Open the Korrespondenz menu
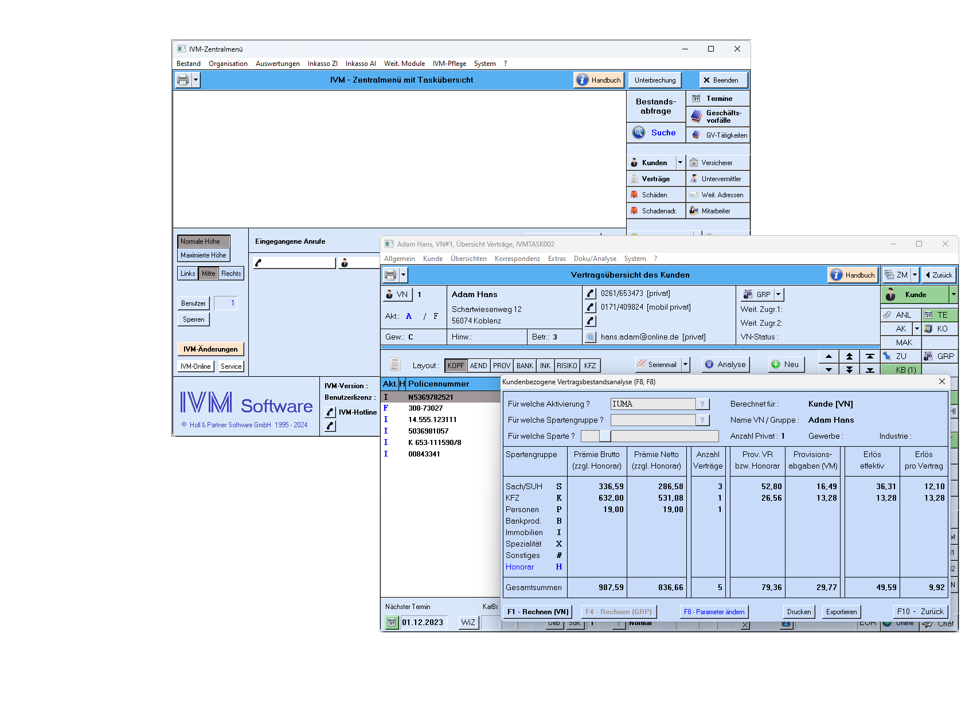This screenshot has width=977, height=718. 517,259
